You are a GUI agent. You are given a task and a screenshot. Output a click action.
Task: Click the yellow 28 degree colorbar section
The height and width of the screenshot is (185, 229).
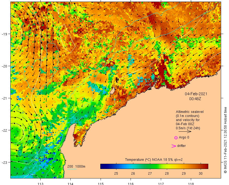167,166
